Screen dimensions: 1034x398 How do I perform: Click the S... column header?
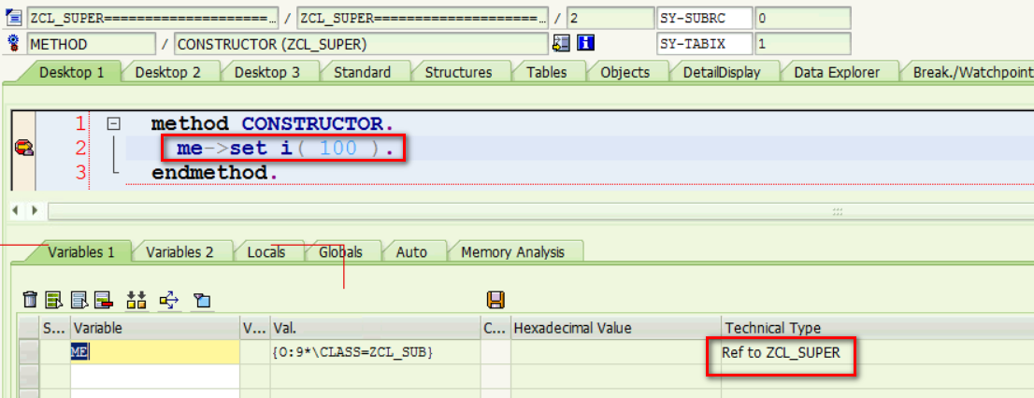click(x=55, y=328)
